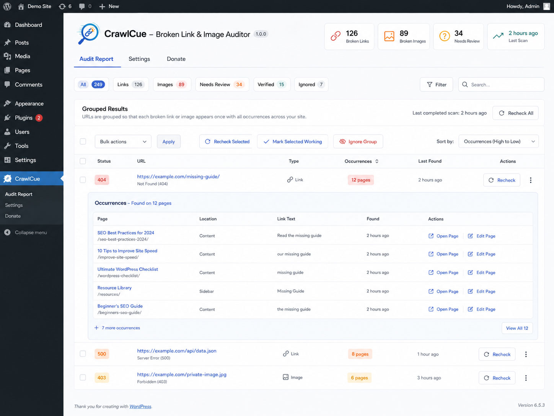Open the kebab menu for private-image.jpg row
This screenshot has height=416, width=554.
pyautogui.click(x=526, y=378)
